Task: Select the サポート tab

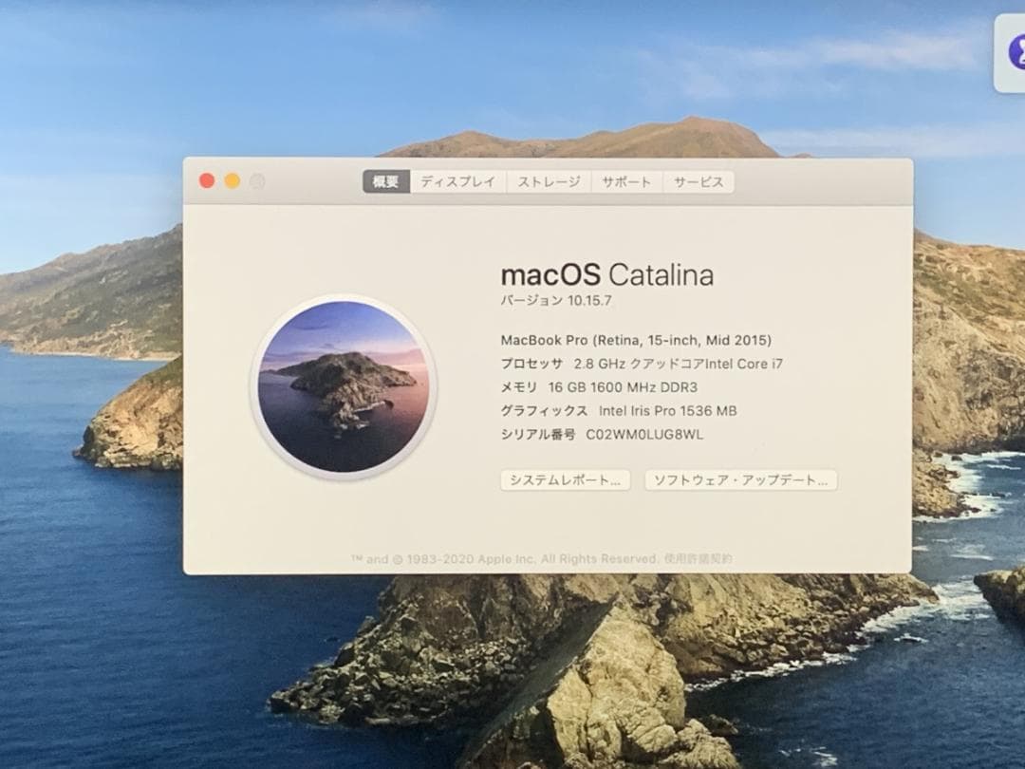Action: (626, 181)
